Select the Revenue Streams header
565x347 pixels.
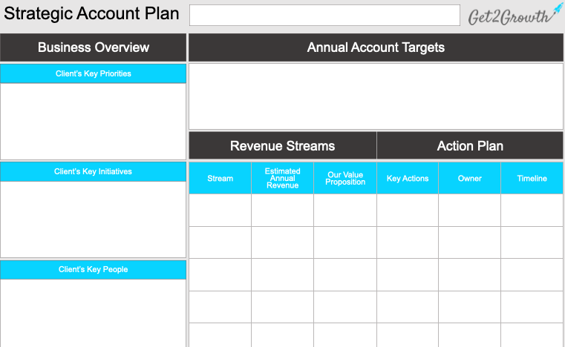(282, 146)
